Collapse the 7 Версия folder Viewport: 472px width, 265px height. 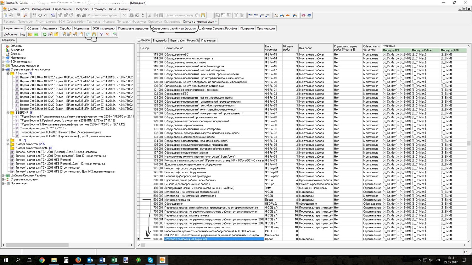pyautogui.click(x=8, y=73)
